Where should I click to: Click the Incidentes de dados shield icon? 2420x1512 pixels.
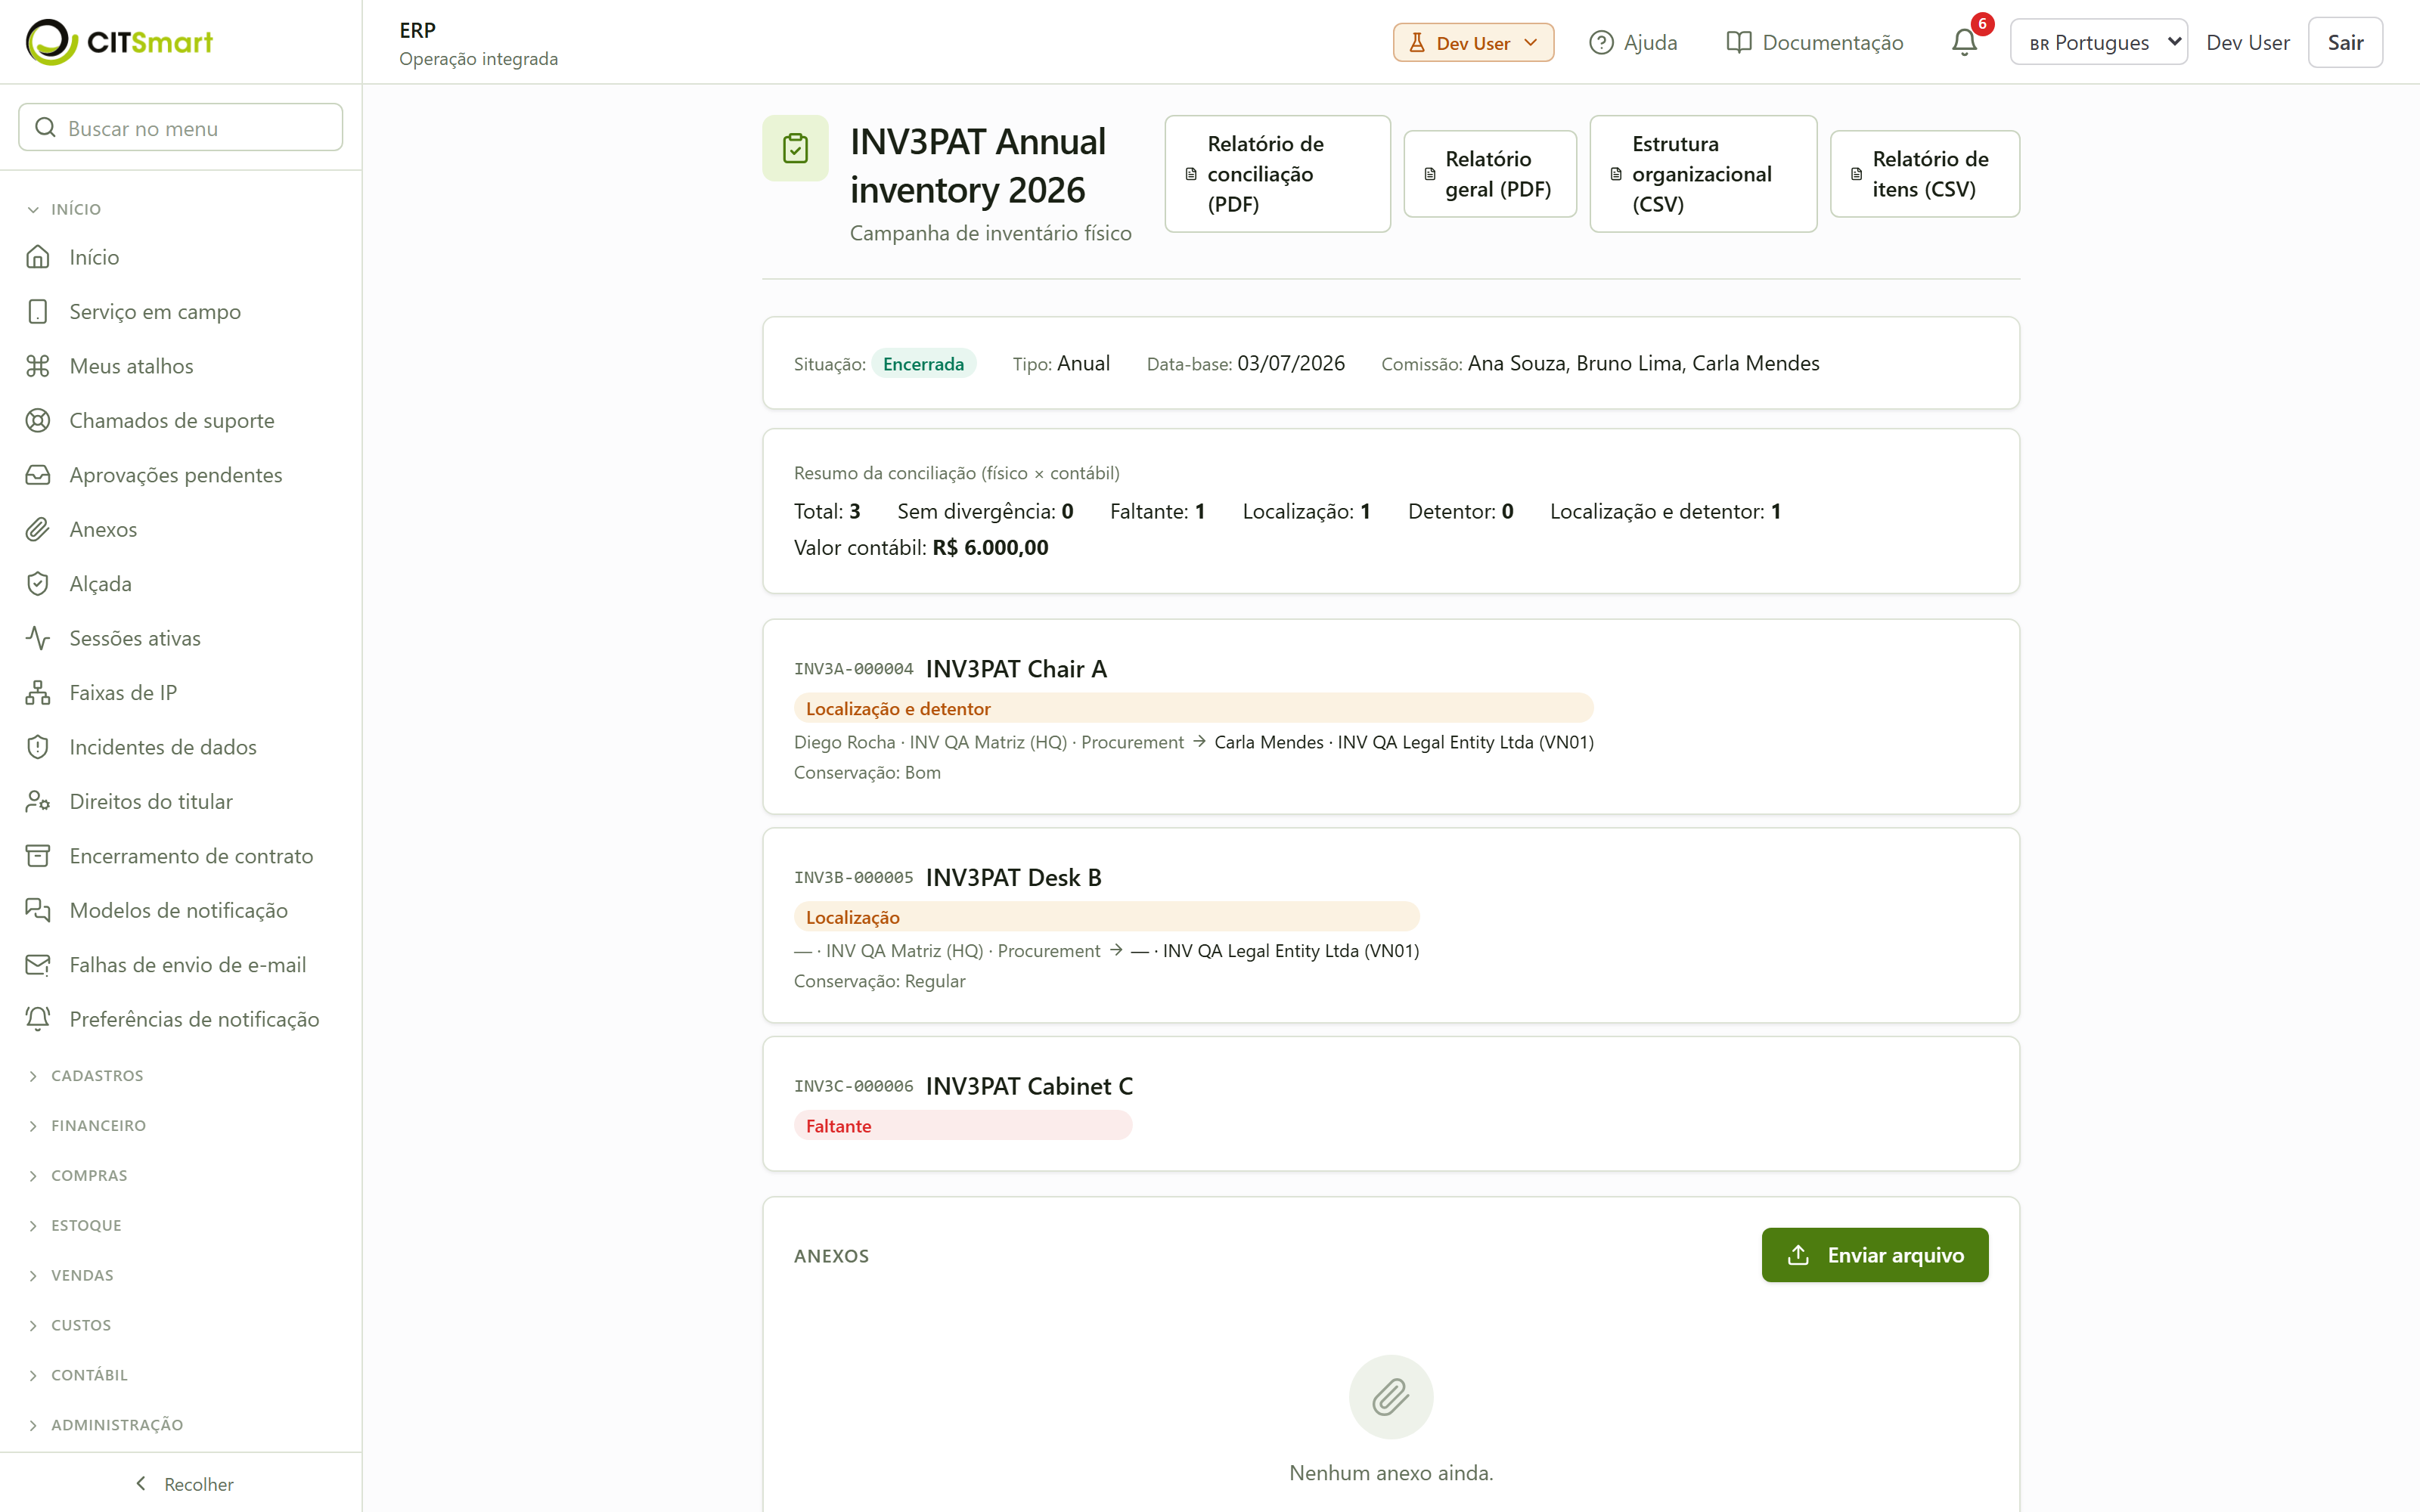tap(38, 747)
